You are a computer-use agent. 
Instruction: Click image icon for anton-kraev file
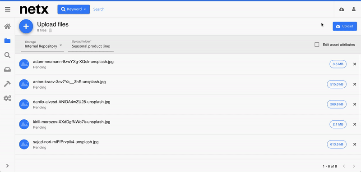point(24,84)
